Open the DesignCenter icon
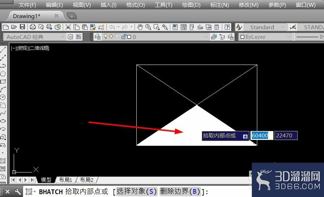This screenshot has height=197, width=324. tap(184, 27)
